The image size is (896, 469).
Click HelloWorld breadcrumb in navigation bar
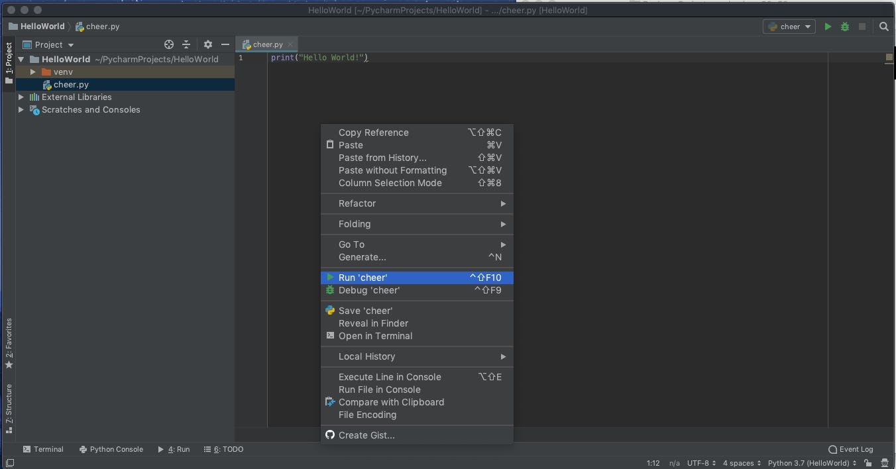coord(36,26)
